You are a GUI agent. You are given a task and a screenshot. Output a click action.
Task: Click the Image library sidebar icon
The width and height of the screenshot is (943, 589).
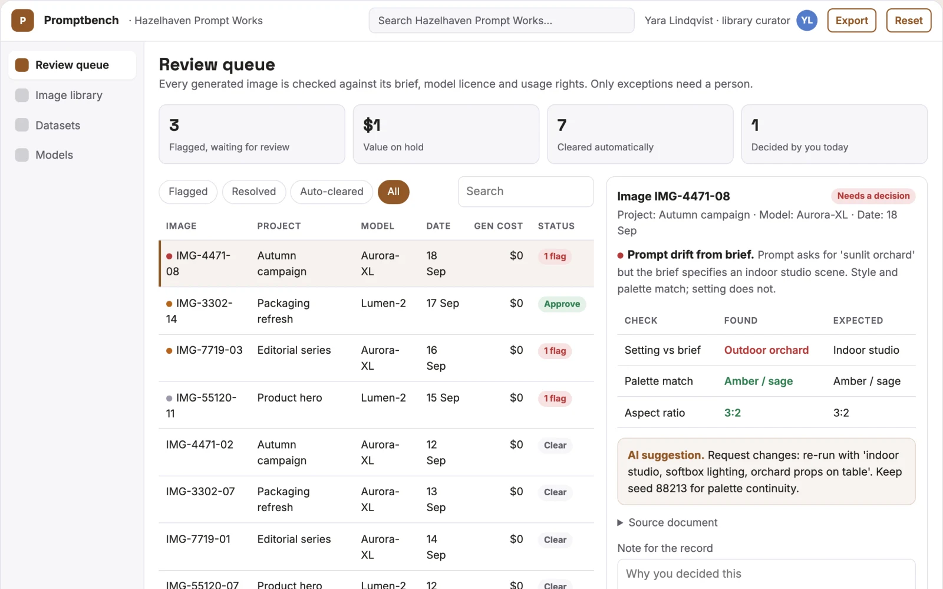tap(22, 95)
